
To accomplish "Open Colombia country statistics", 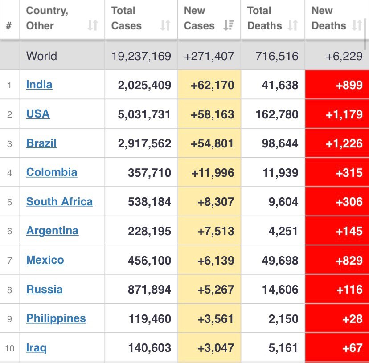I will pos(52,172).
